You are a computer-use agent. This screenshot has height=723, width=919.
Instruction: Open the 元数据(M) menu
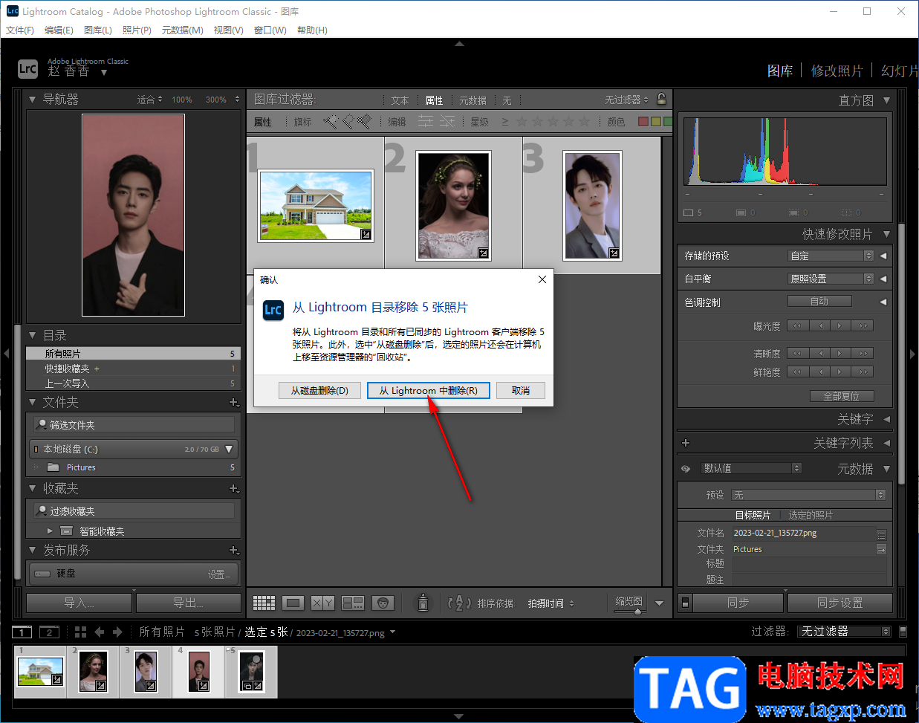pyautogui.click(x=182, y=30)
